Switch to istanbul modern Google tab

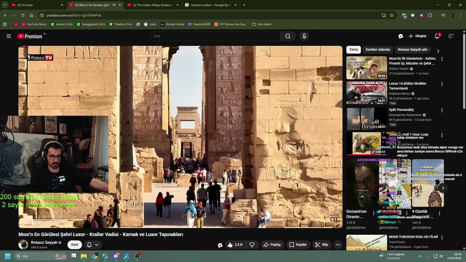pyautogui.click(x=210, y=5)
